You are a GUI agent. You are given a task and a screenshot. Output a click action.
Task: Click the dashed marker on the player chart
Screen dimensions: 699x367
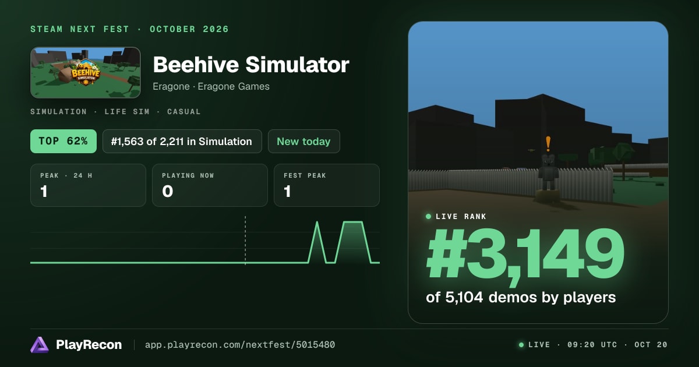click(x=245, y=241)
